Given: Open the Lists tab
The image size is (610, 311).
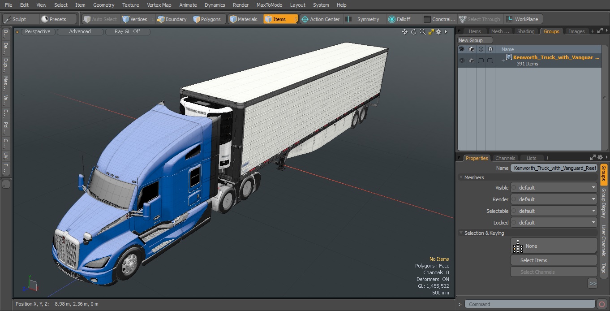Looking at the screenshot, I should point(531,158).
